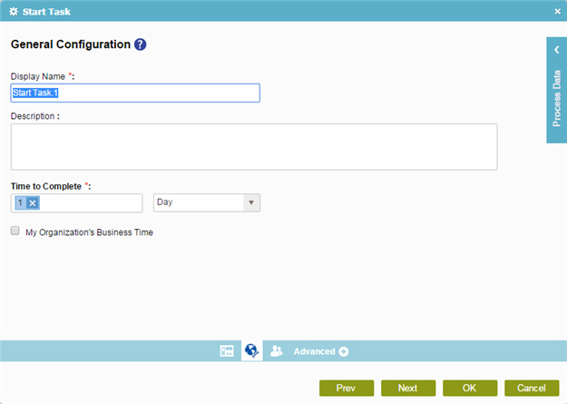Close the Start Task dialog
Viewport: 567px width, 404px height.
558,12
